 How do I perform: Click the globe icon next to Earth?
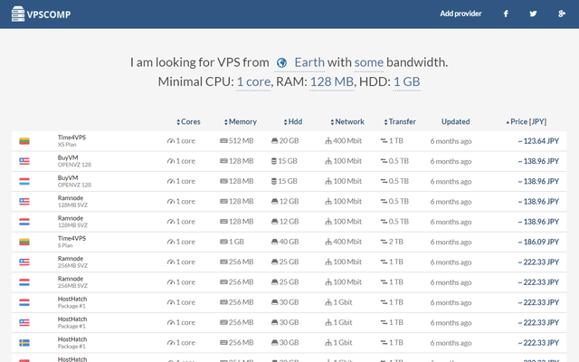pos(281,62)
